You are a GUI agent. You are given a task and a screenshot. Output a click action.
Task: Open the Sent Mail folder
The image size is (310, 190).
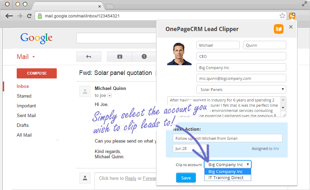[26, 116]
